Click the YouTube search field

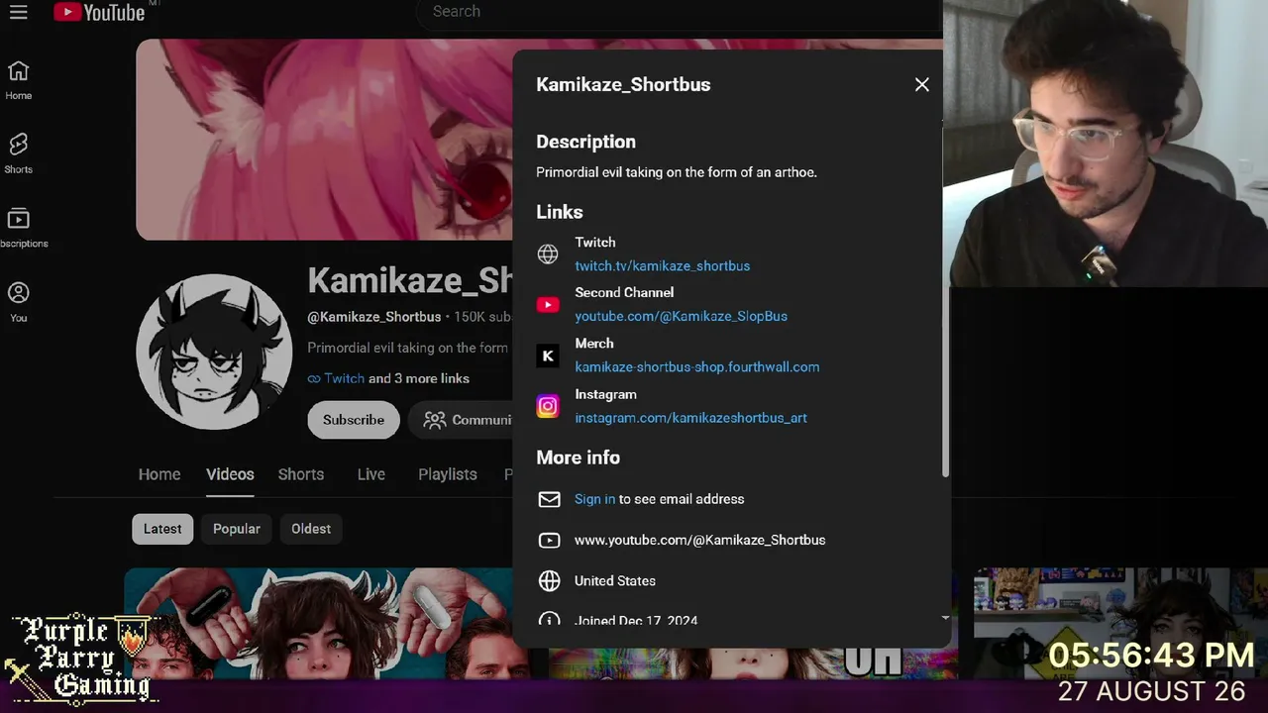coord(679,13)
